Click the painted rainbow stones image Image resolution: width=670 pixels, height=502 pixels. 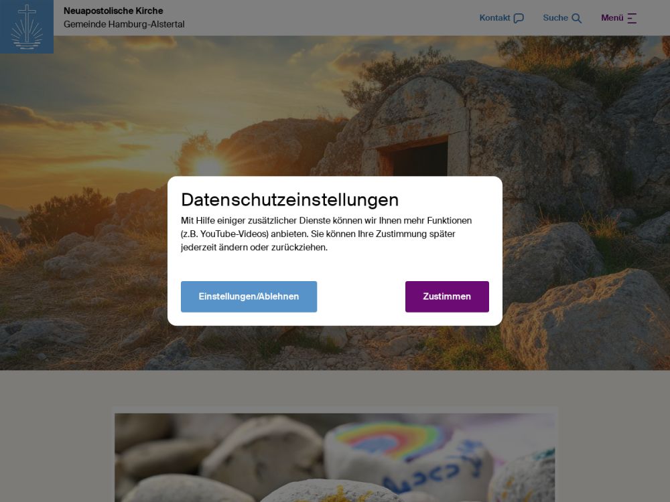pos(334,458)
